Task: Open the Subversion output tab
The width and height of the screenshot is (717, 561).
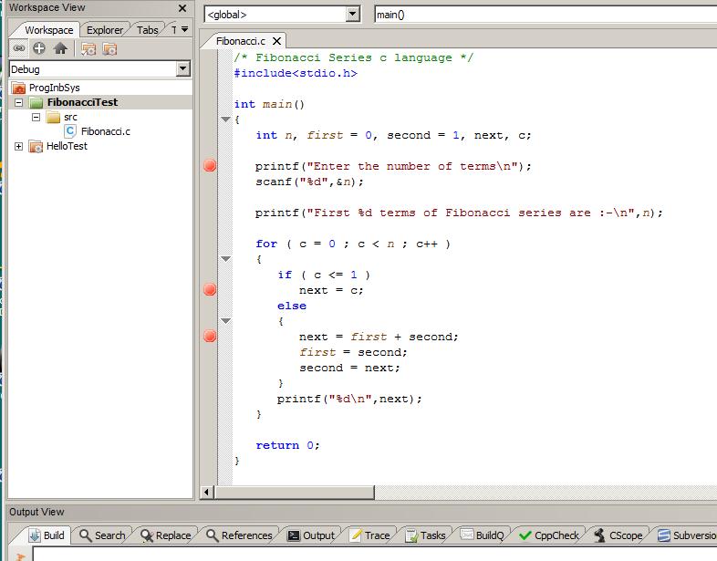Action: (687, 535)
